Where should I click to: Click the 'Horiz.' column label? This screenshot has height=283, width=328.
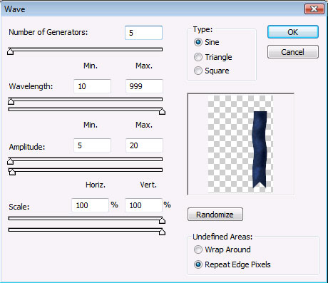pos(96,185)
